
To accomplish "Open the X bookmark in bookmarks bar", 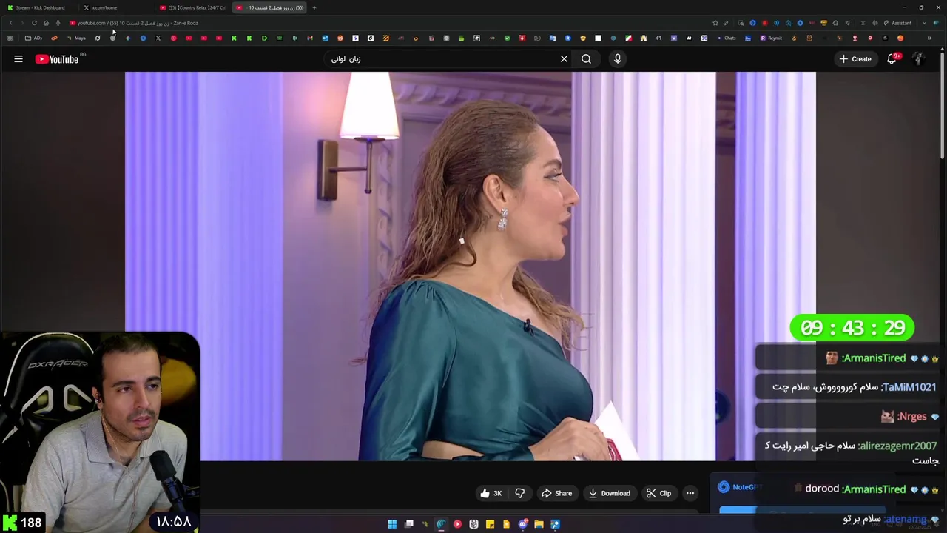I will 158,38.
